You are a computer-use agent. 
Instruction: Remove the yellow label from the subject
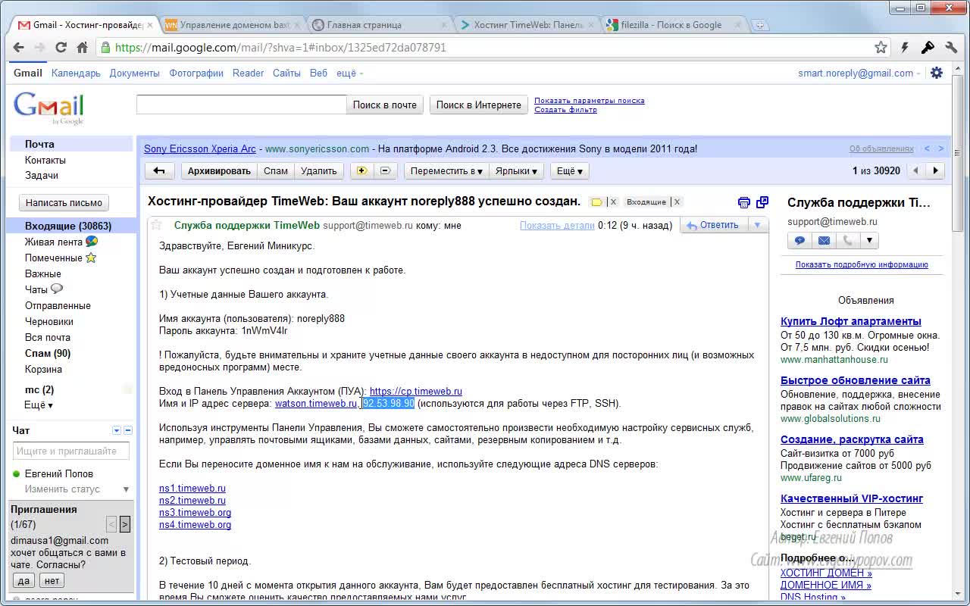614,202
